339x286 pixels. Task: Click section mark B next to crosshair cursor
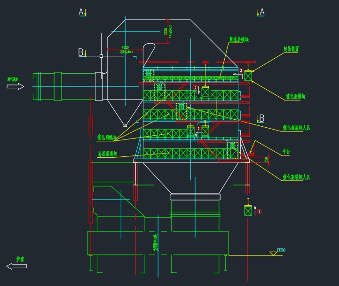81,52
